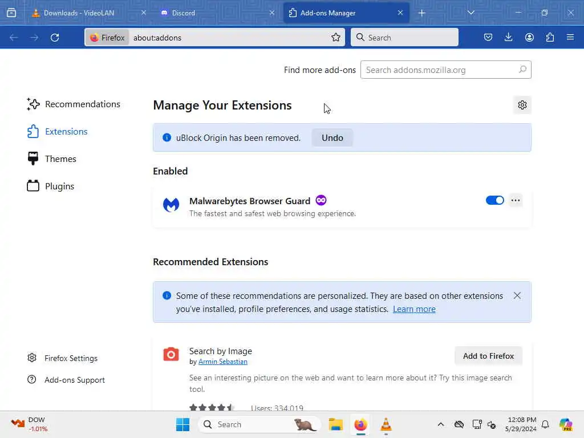584x438 pixels.
Task: Open File Explorer from the taskbar
Action: click(x=335, y=424)
